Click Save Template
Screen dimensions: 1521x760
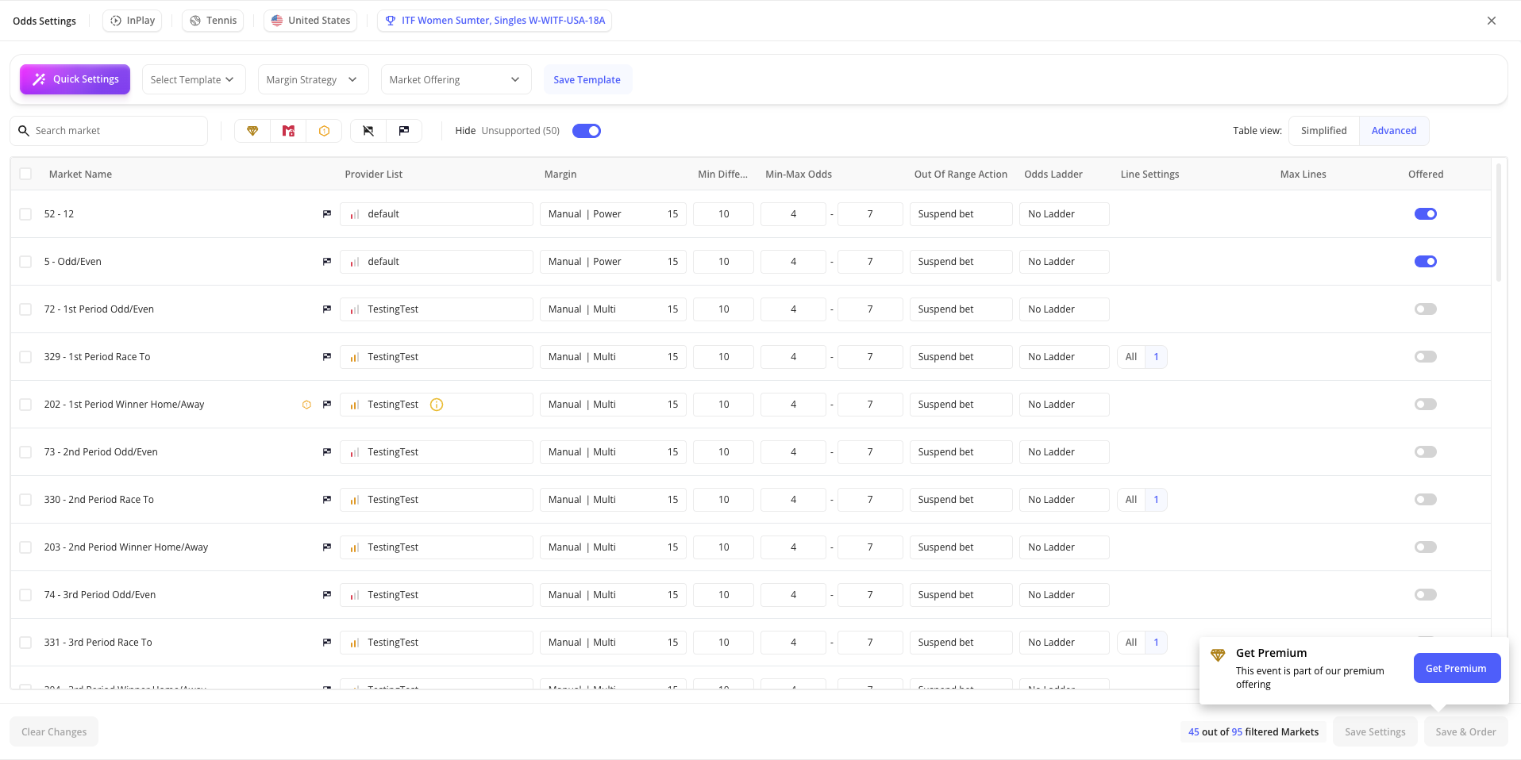click(587, 79)
